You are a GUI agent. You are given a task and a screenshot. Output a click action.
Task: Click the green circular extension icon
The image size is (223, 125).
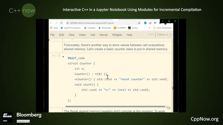pyautogui.click(x=145, y=23)
